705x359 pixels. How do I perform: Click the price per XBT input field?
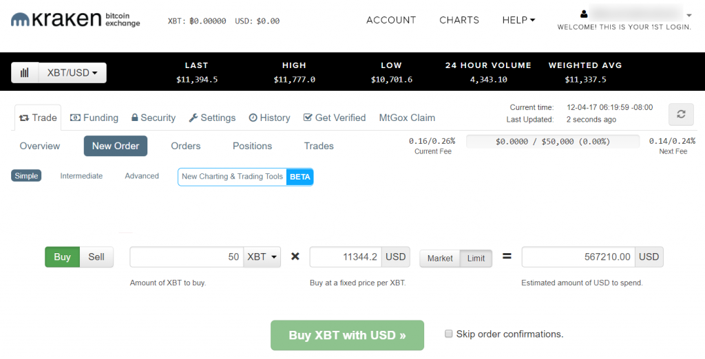[346, 257]
